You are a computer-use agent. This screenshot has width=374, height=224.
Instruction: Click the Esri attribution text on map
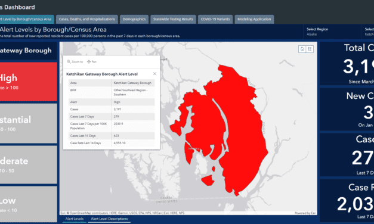[122, 213]
